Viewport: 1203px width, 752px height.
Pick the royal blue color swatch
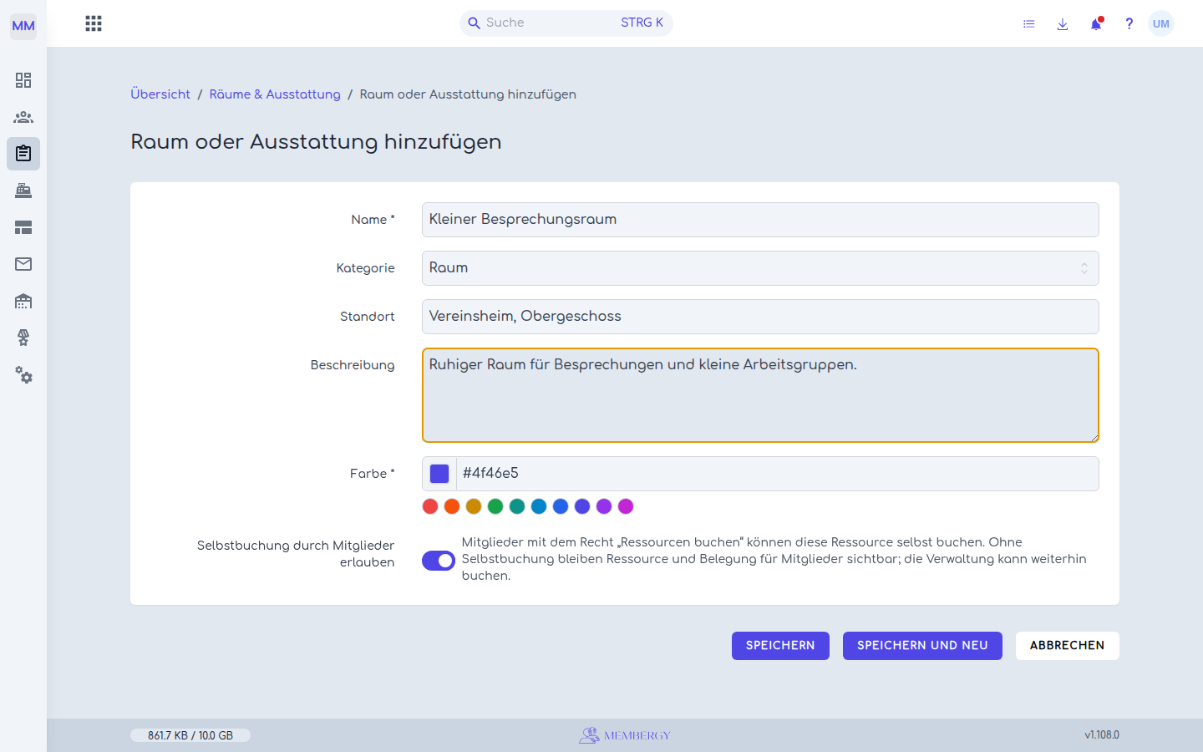561,506
